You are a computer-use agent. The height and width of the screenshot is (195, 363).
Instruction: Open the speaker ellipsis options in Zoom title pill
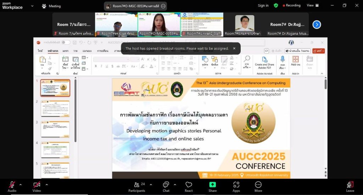pyautogui.click(x=163, y=6)
